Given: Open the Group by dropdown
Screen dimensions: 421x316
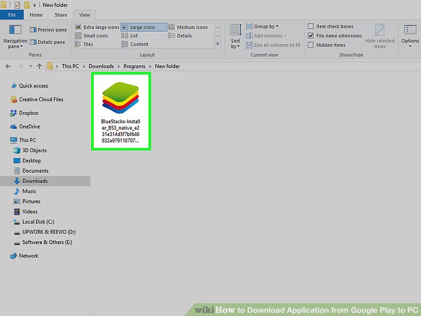Looking at the screenshot, I should [263, 27].
